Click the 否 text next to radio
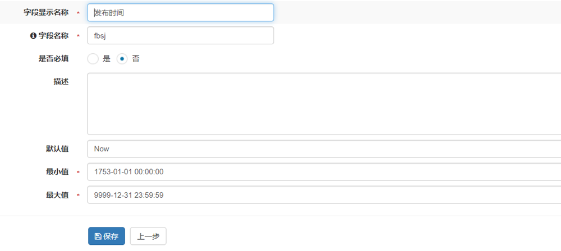This screenshot has width=561, height=251. [136, 58]
